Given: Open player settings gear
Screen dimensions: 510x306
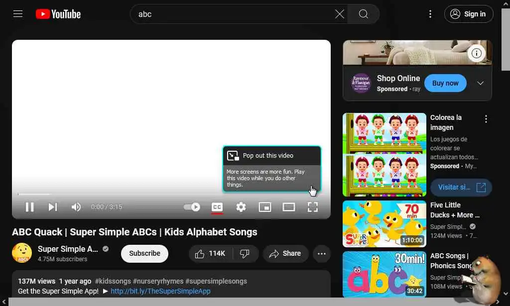Looking at the screenshot, I should point(241,207).
